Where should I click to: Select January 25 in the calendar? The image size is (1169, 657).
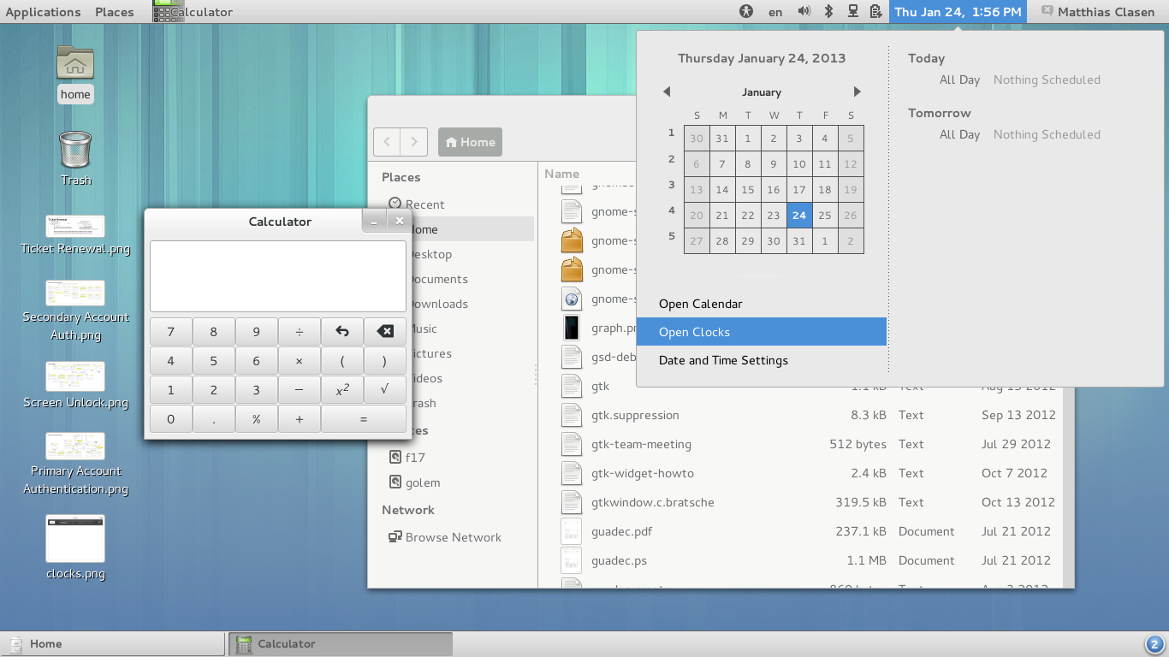(x=825, y=216)
